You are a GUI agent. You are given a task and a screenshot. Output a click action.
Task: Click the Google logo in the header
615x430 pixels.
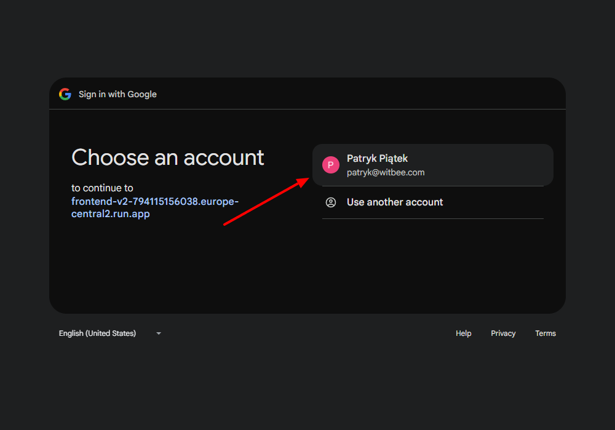point(65,94)
